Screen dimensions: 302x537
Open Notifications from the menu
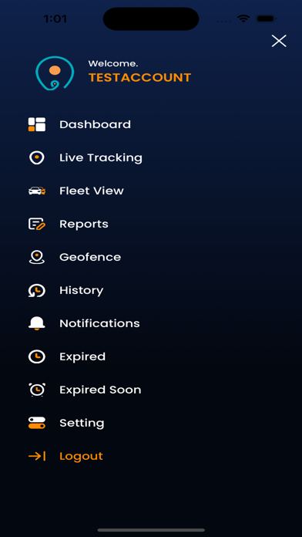point(99,323)
